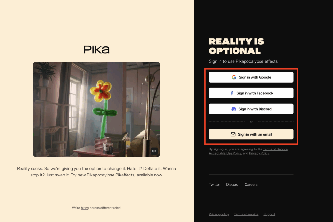This screenshot has height=222, width=333.
Task: Click the Google logo icon
Action: point(234,77)
